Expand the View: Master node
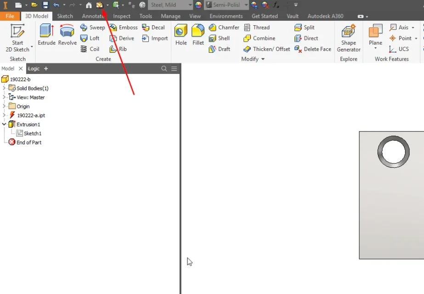 pos(4,97)
